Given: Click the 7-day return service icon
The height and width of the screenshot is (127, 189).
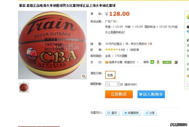Looking at the screenshot, I should click(158, 62).
